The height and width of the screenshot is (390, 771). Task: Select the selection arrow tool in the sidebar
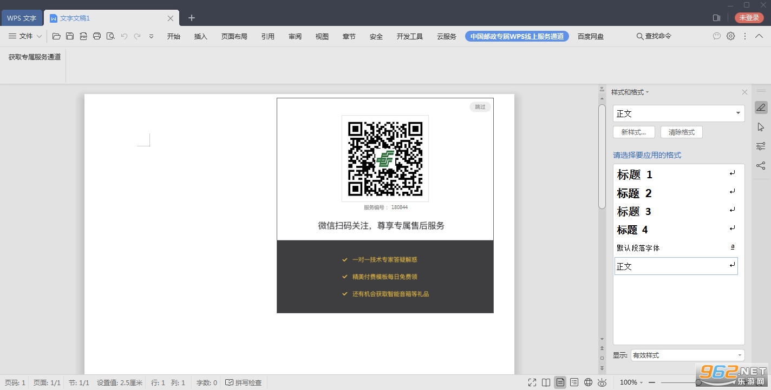761,127
